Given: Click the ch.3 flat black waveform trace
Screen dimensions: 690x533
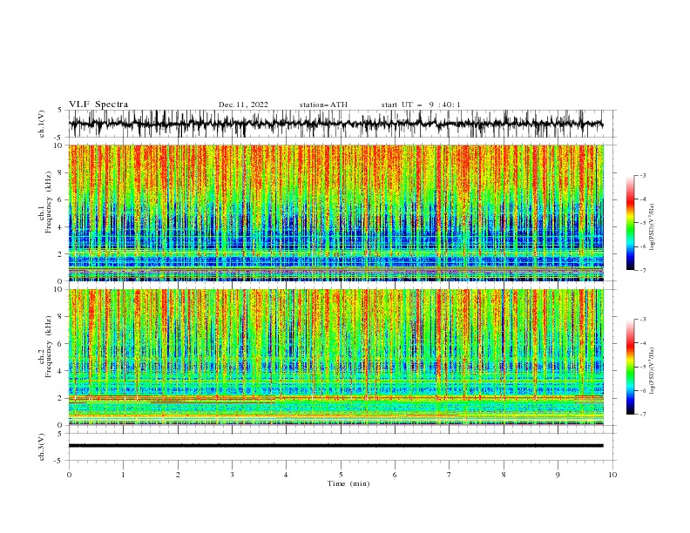Looking at the screenshot, I should coord(335,446).
